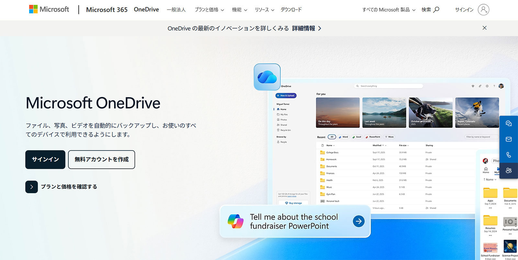Open the Last week photo thumbnail
This screenshot has height=260, width=518.
(384, 113)
